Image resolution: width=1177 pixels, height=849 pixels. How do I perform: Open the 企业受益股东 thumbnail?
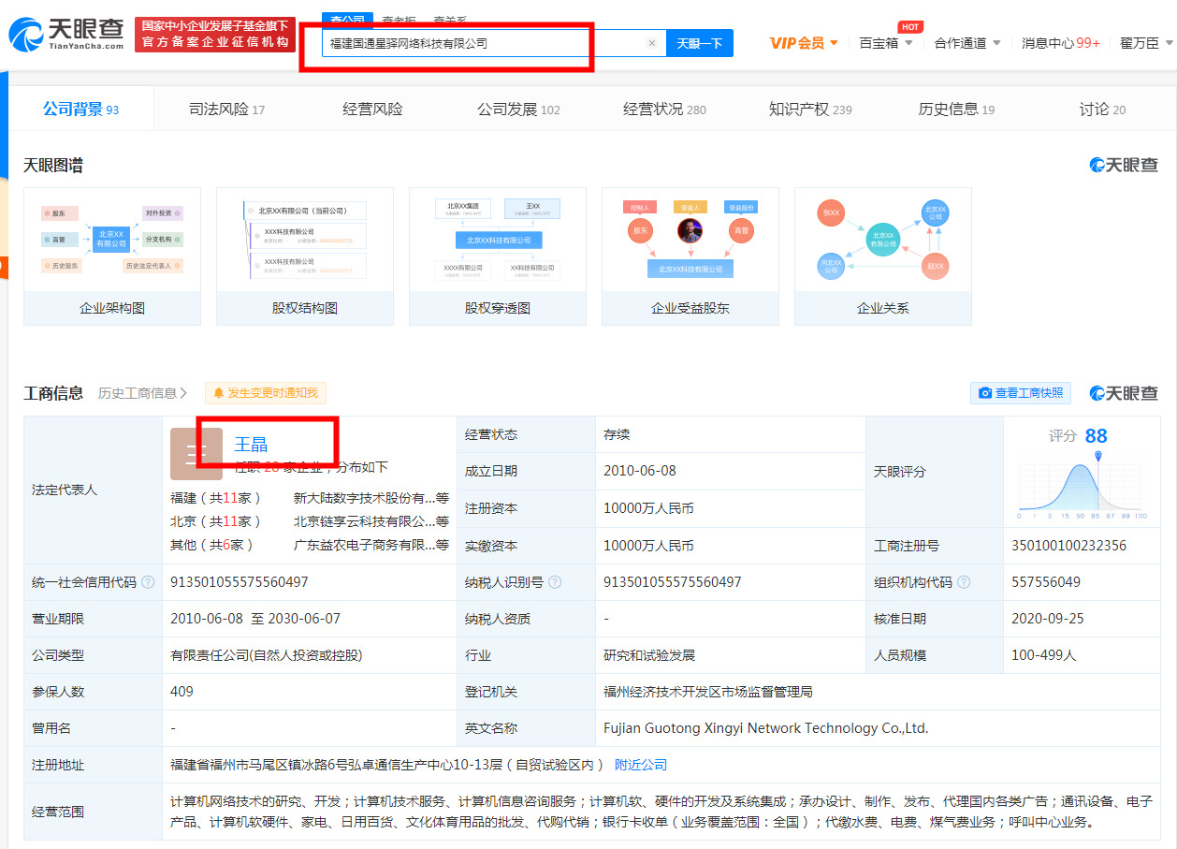point(690,256)
